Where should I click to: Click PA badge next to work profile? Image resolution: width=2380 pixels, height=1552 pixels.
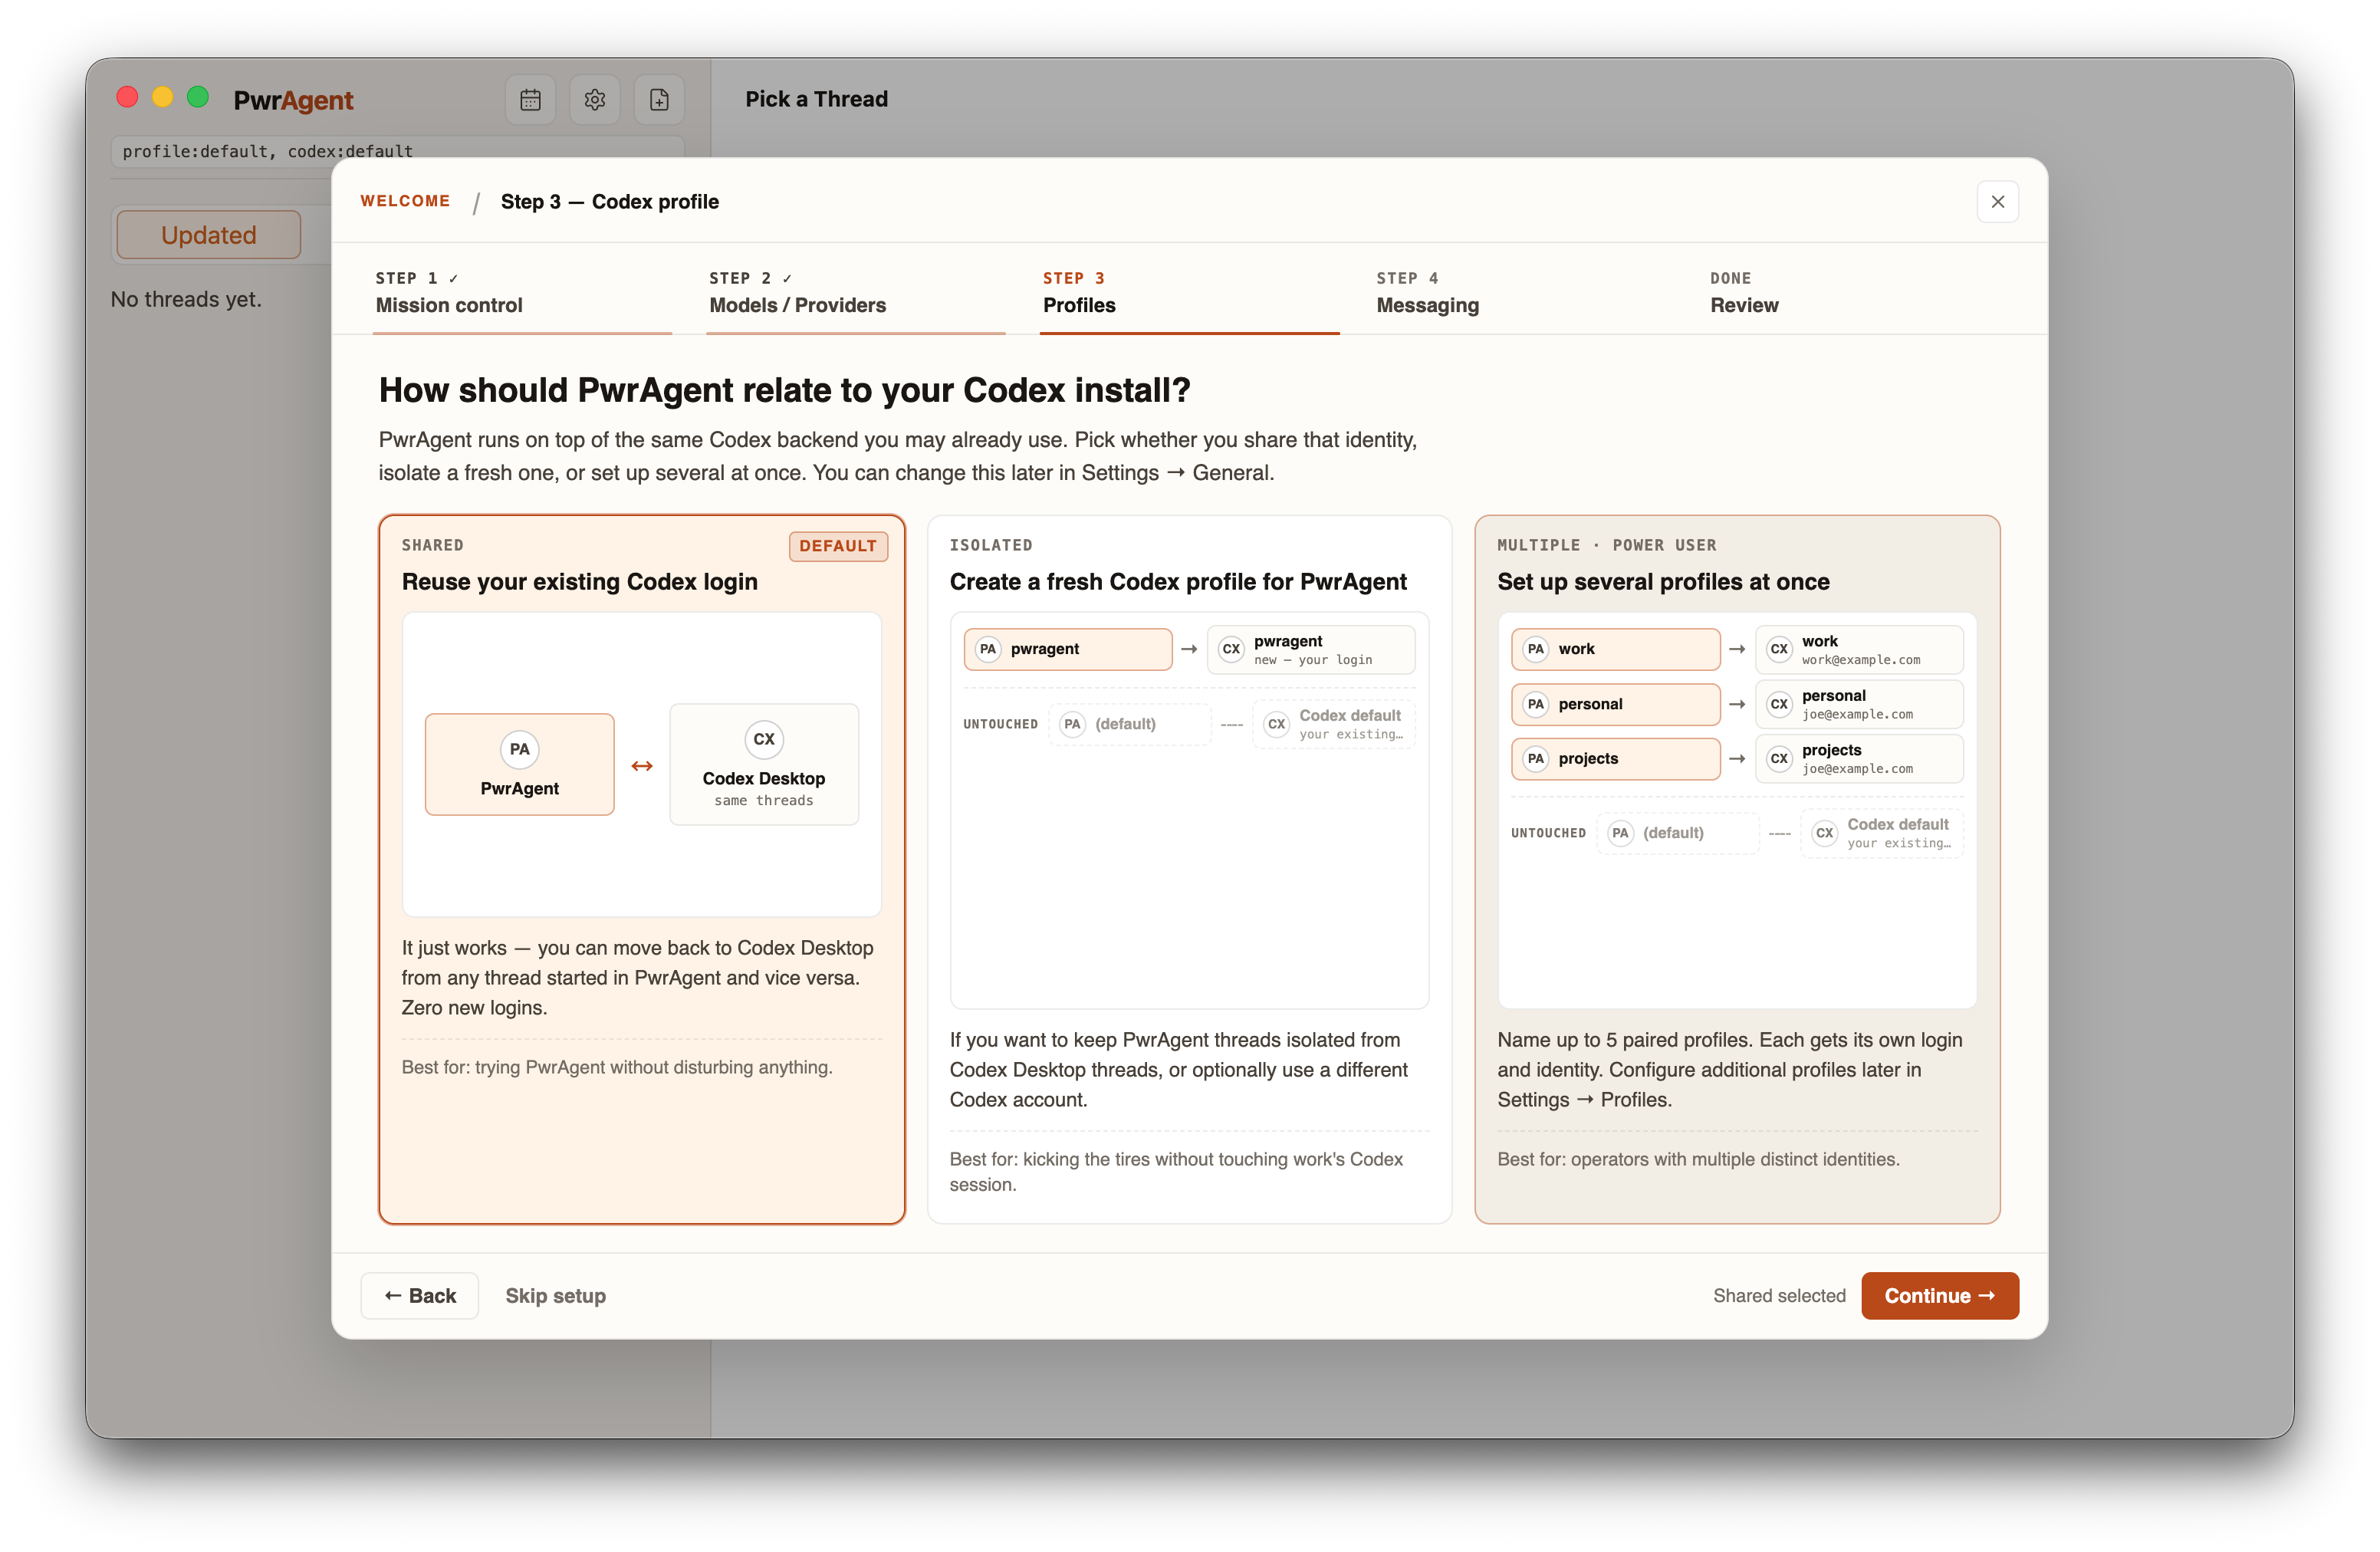(x=1536, y=649)
